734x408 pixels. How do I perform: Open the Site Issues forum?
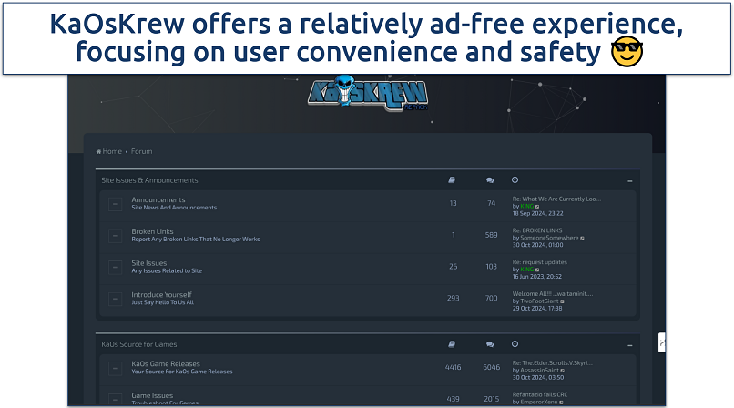pos(148,263)
